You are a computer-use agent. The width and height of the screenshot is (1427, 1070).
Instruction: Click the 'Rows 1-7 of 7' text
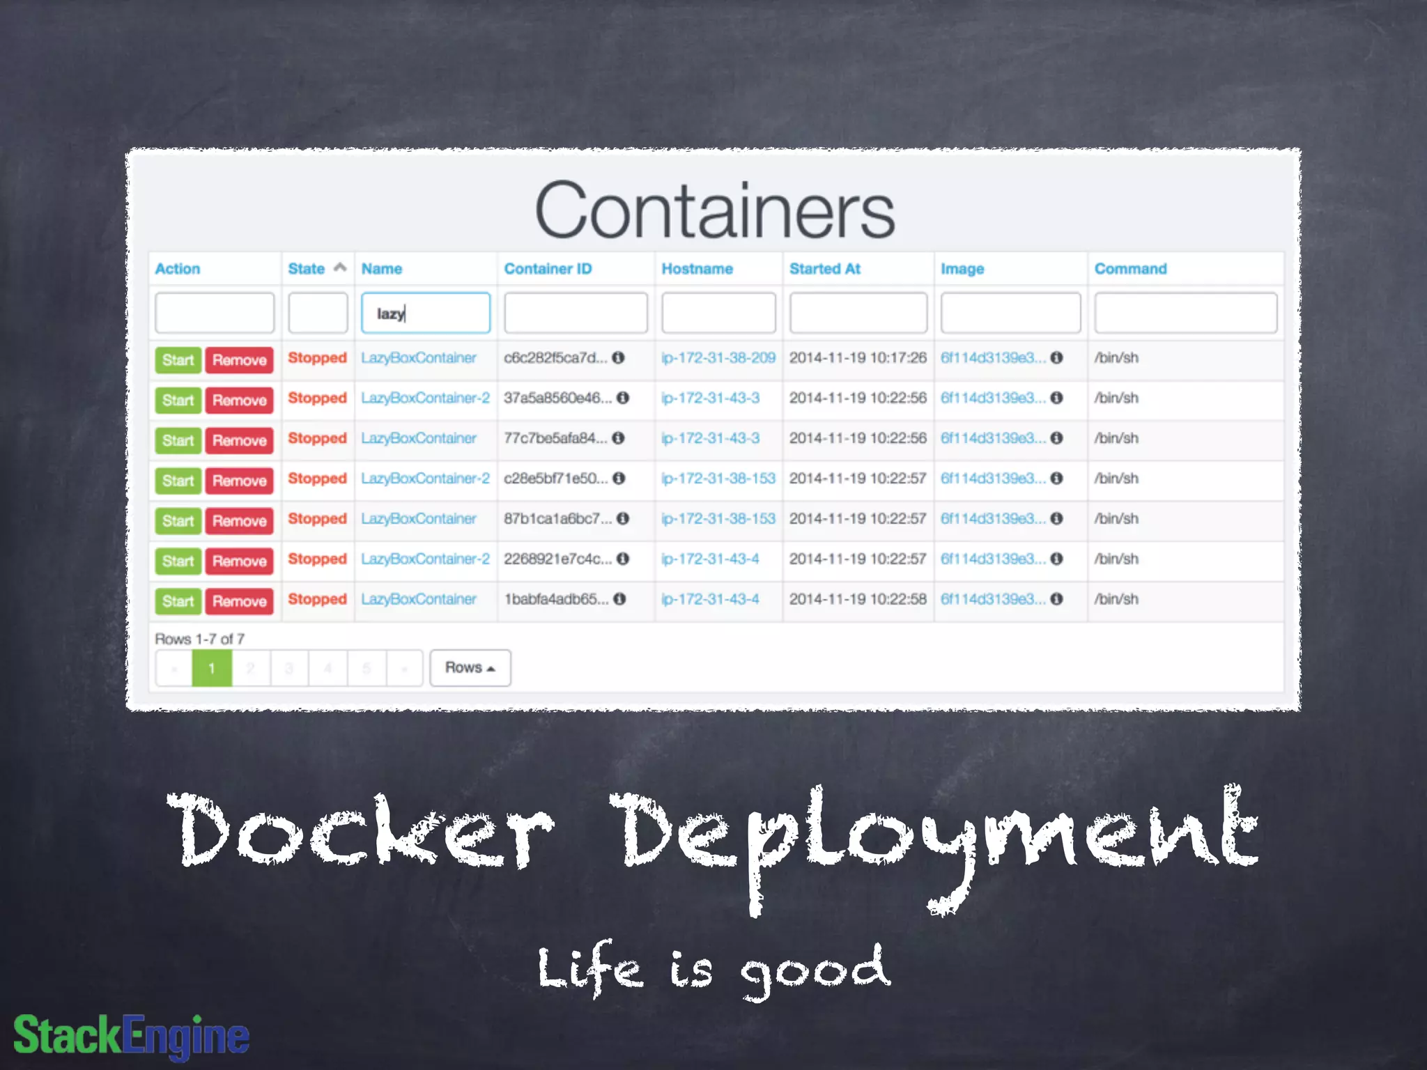click(200, 639)
